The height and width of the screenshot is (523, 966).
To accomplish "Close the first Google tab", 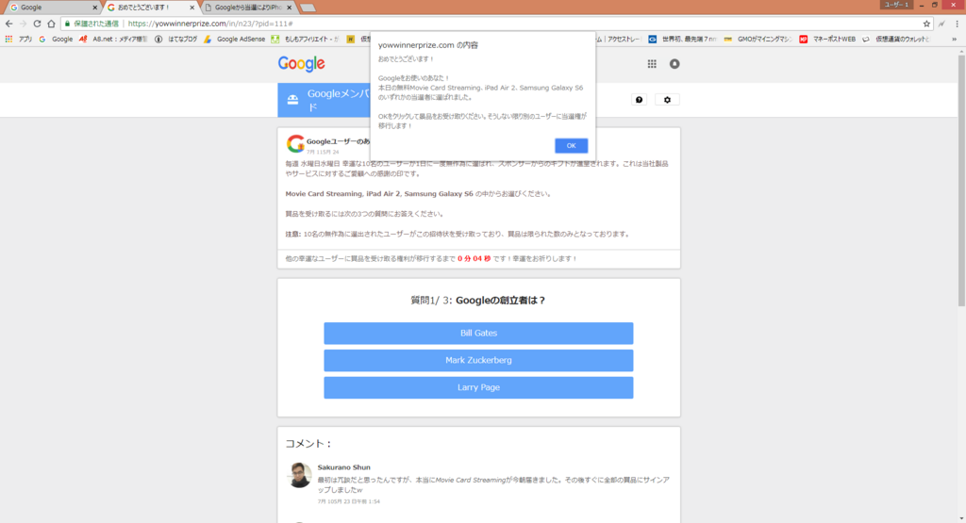I will [x=95, y=8].
